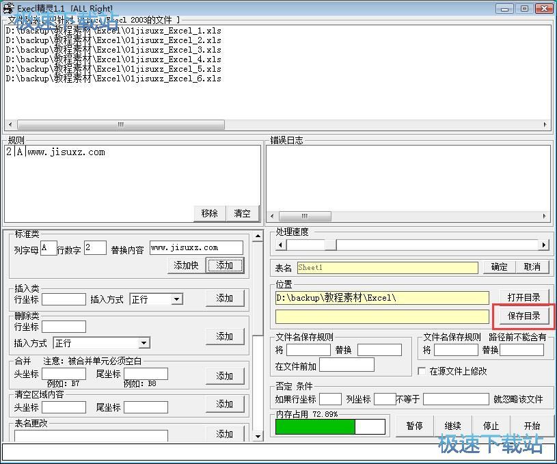The width and height of the screenshot is (557, 464).
Task: Click the 表名 Sheet1 input field
Action: point(386,267)
